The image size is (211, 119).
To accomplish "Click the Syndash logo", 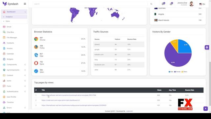I will coord(10,4).
